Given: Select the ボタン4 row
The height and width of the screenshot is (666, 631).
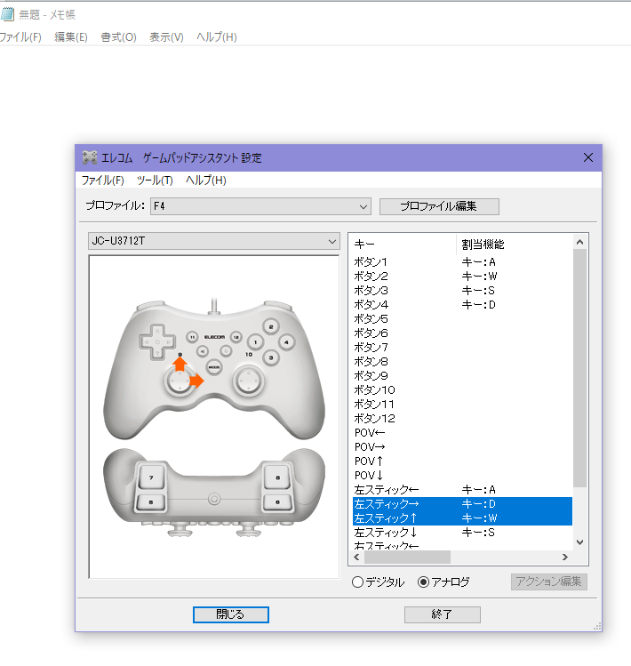Looking at the screenshot, I should pyautogui.click(x=462, y=305).
